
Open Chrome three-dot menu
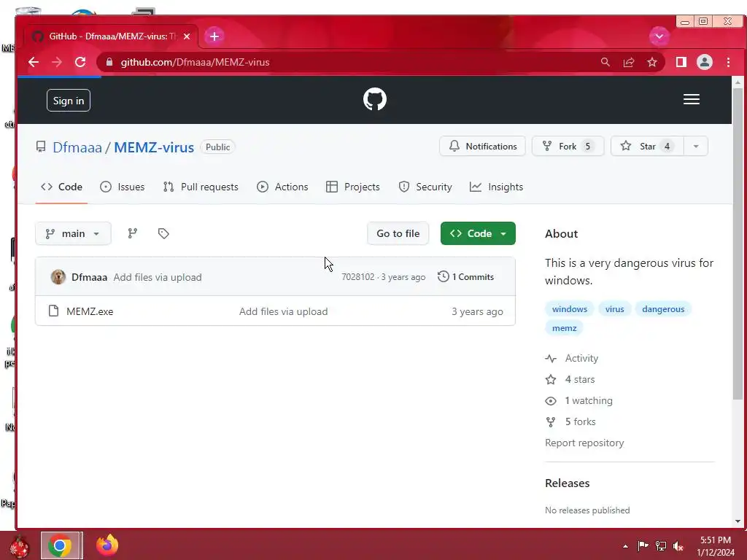pyautogui.click(x=729, y=63)
